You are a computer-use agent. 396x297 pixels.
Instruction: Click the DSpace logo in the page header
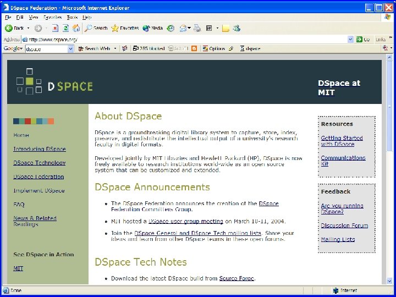coord(54,81)
